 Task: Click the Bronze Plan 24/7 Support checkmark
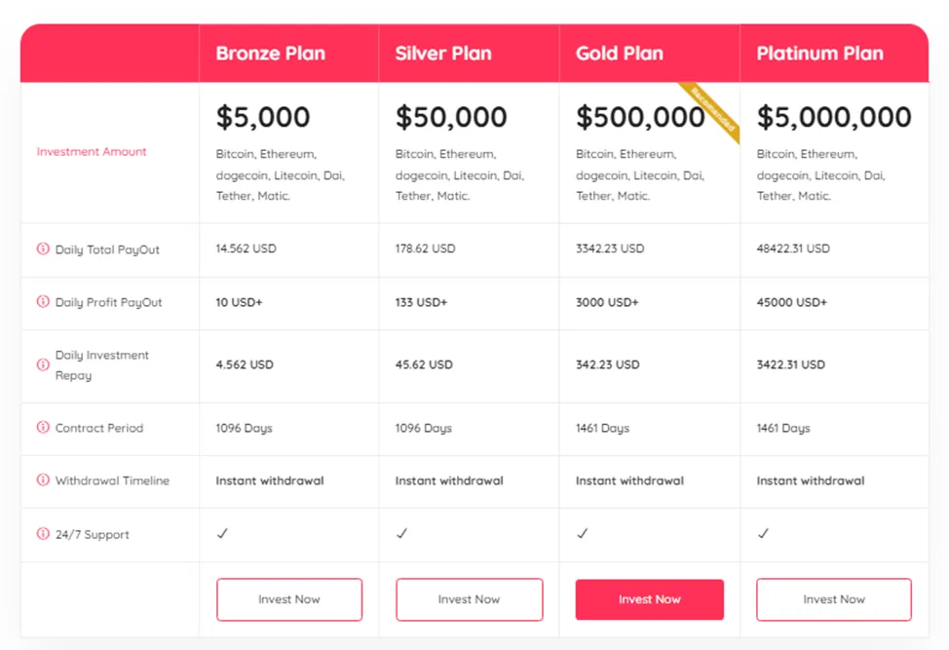222,533
